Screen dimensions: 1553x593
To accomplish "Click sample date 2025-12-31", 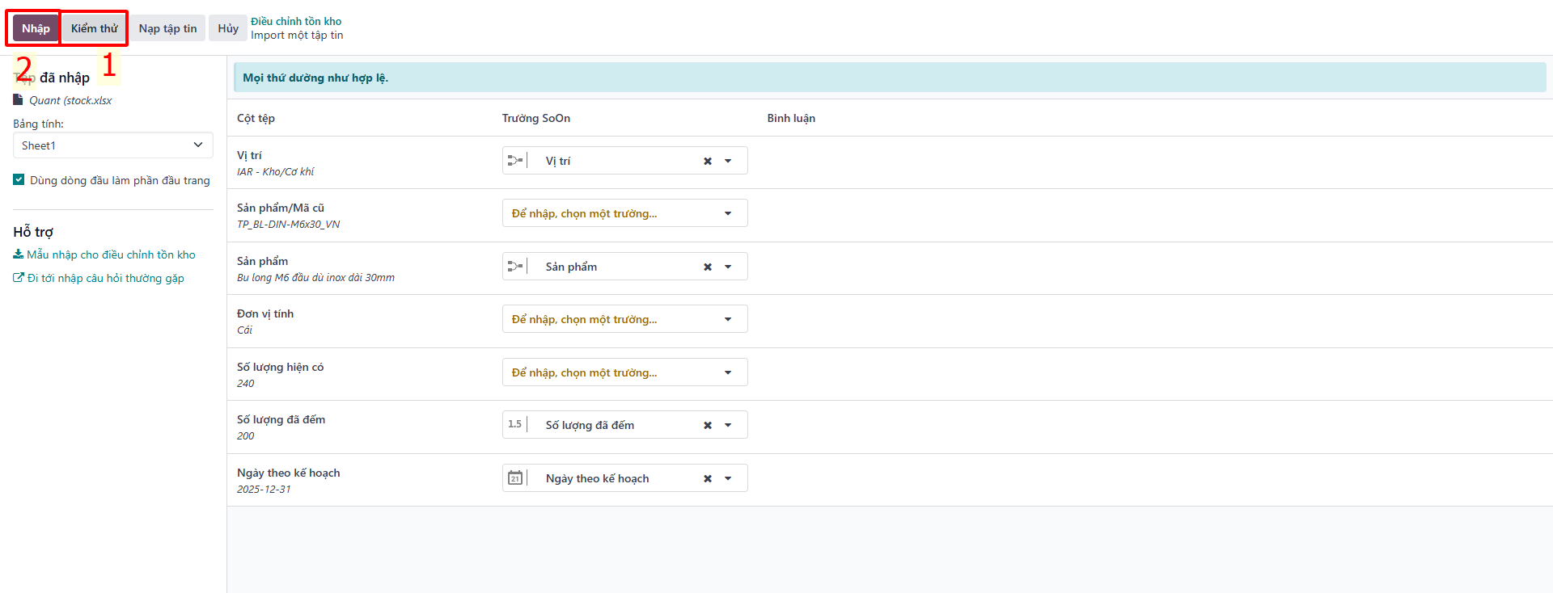I will [264, 490].
